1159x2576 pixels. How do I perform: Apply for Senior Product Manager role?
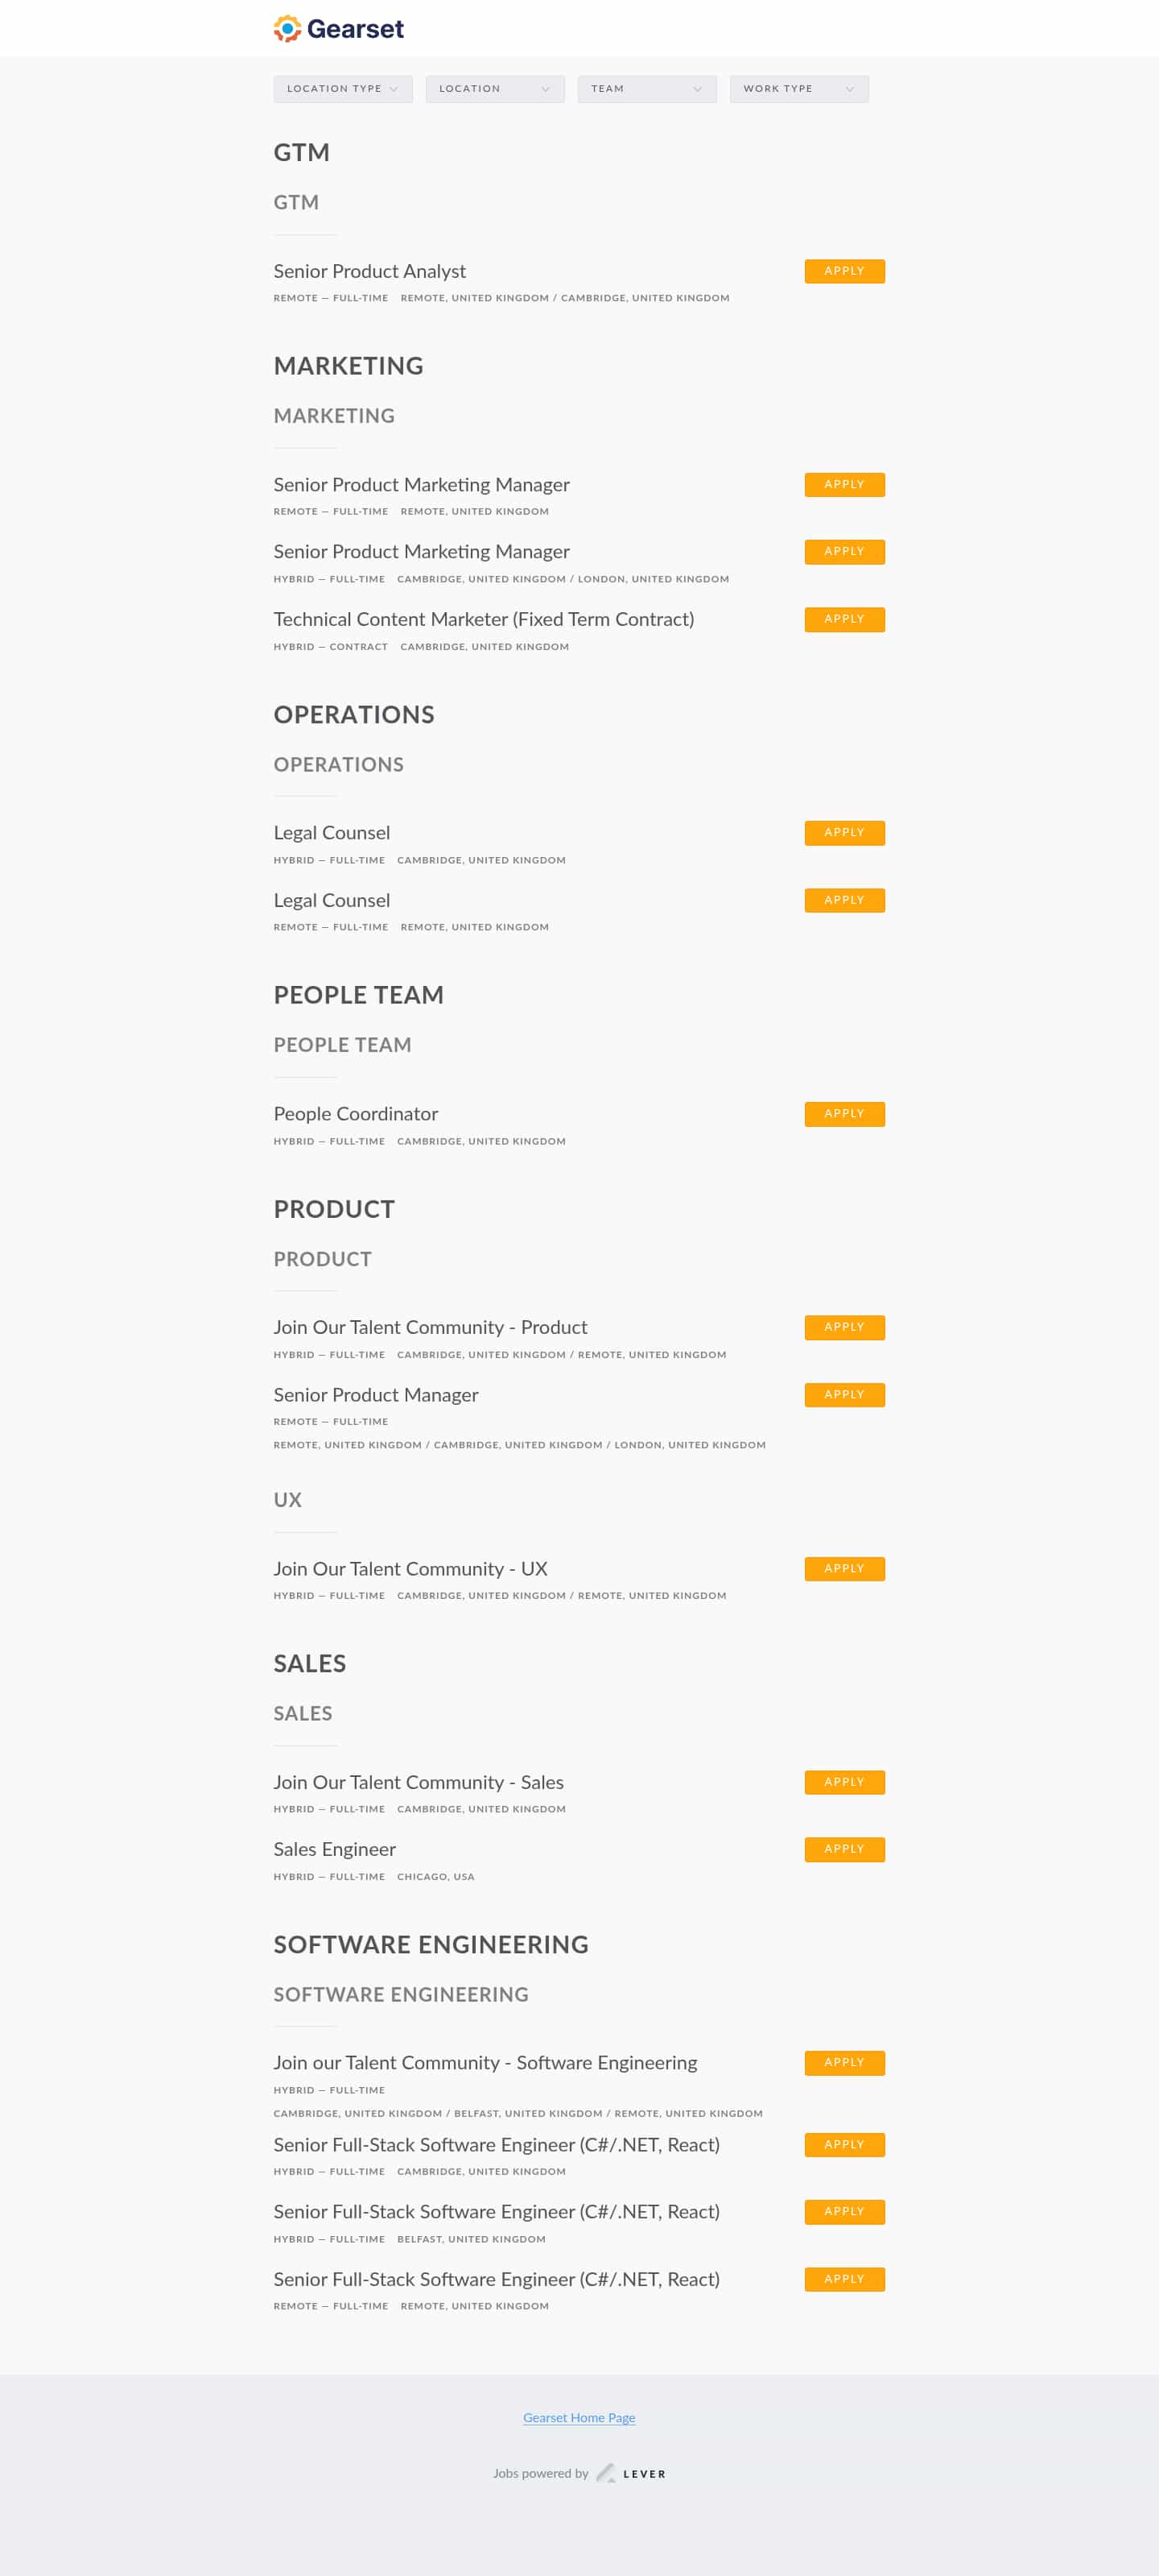(844, 1394)
